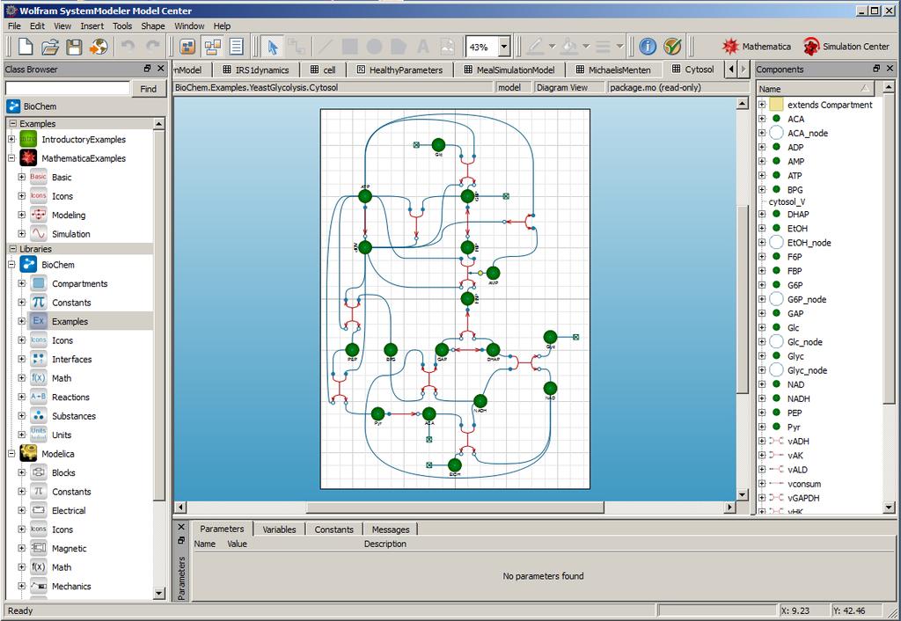Click the Open folder toolbar icon

pyautogui.click(x=50, y=47)
